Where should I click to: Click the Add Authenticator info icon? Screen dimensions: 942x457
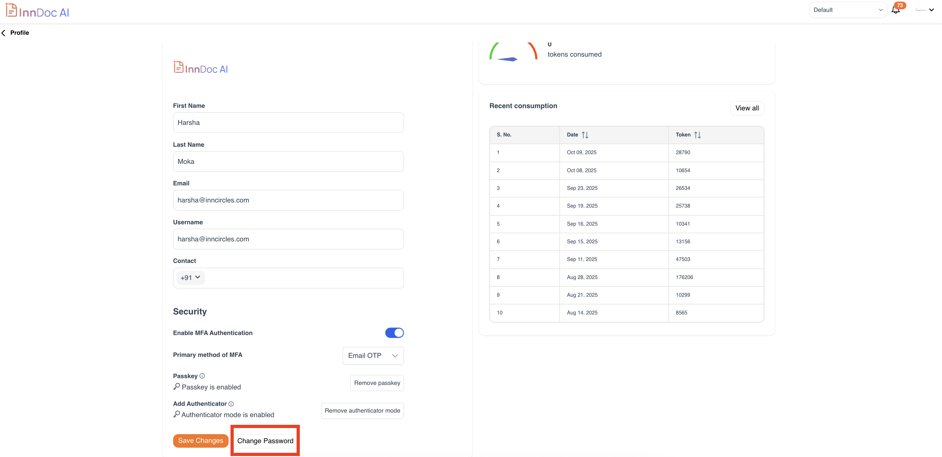click(231, 404)
